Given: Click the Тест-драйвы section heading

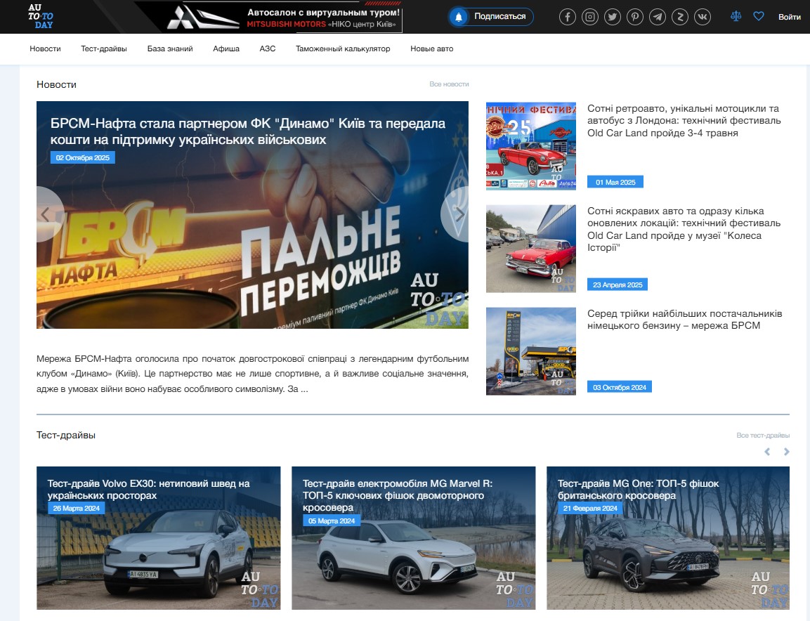Looking at the screenshot, I should [66, 435].
